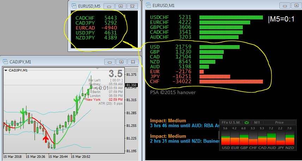The height and width of the screenshot is (161, 302).
Task: Click the USDCHF 5231 pair row
Action: tap(207, 17)
